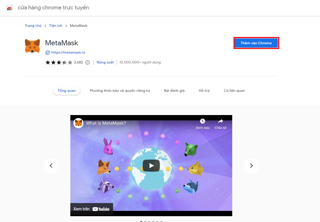The width and height of the screenshot is (320, 222).
Task: Click the verified publisher badge icon
Action: [48, 52]
